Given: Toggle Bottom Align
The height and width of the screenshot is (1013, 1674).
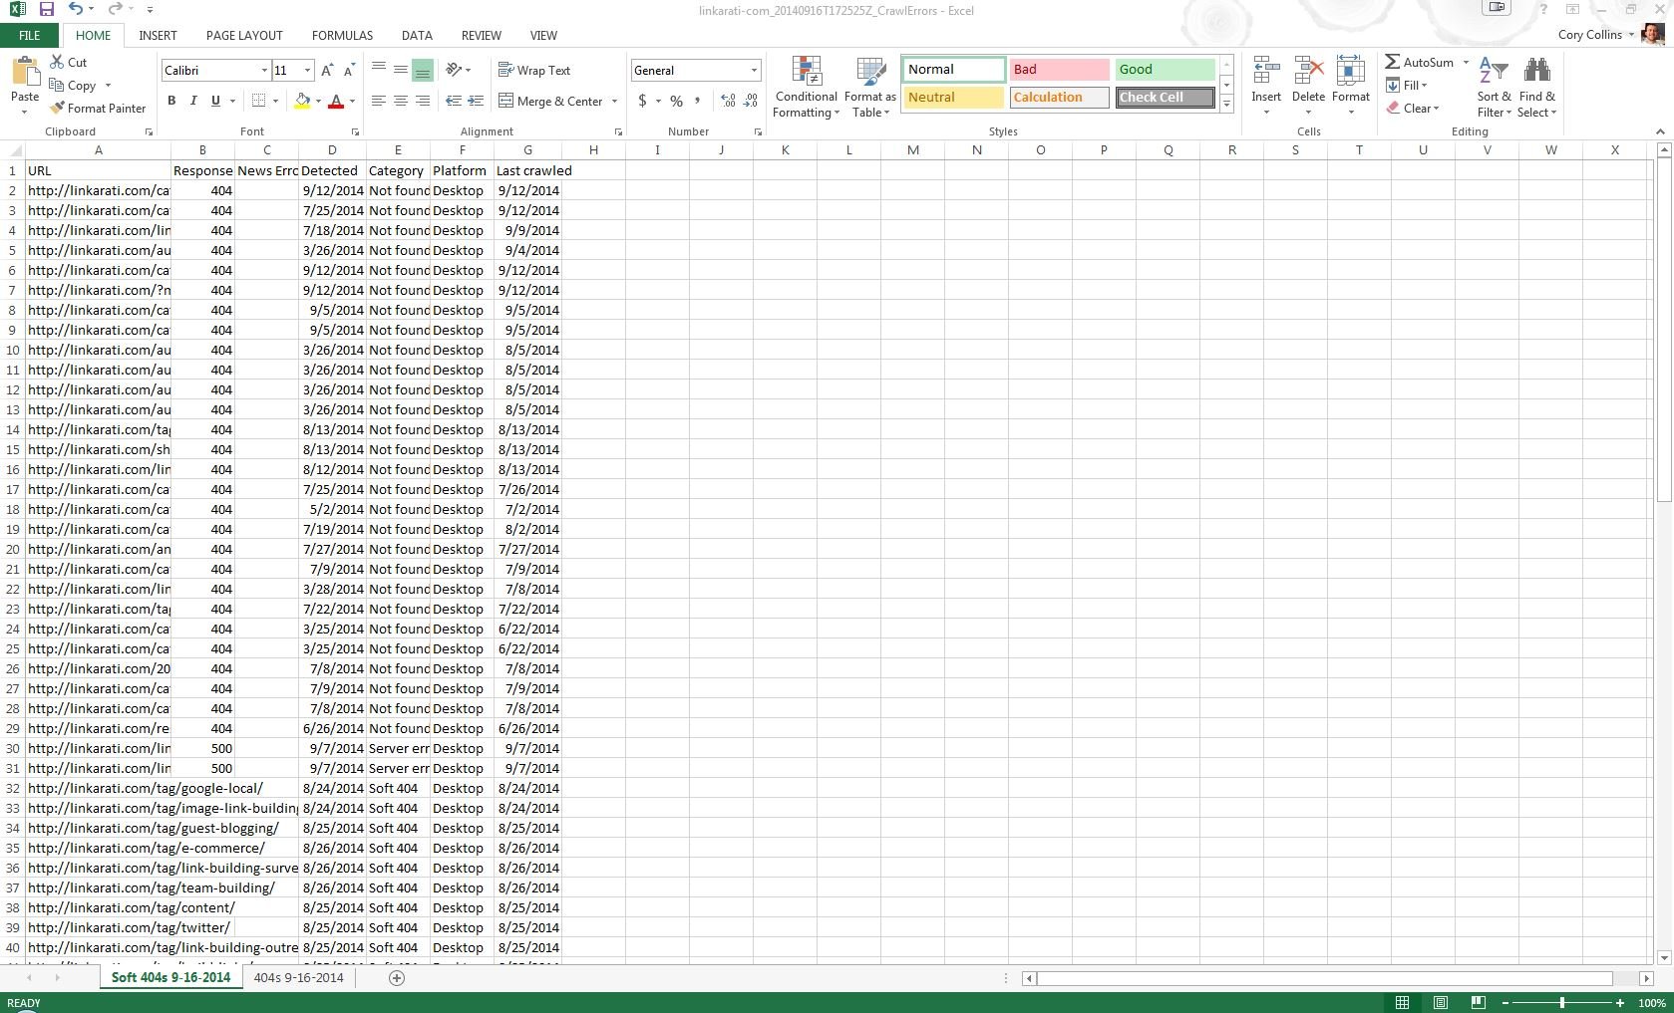Looking at the screenshot, I should click(423, 70).
